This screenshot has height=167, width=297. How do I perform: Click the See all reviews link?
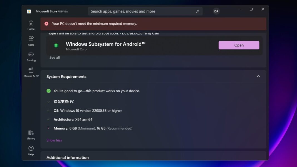tap(55, 58)
